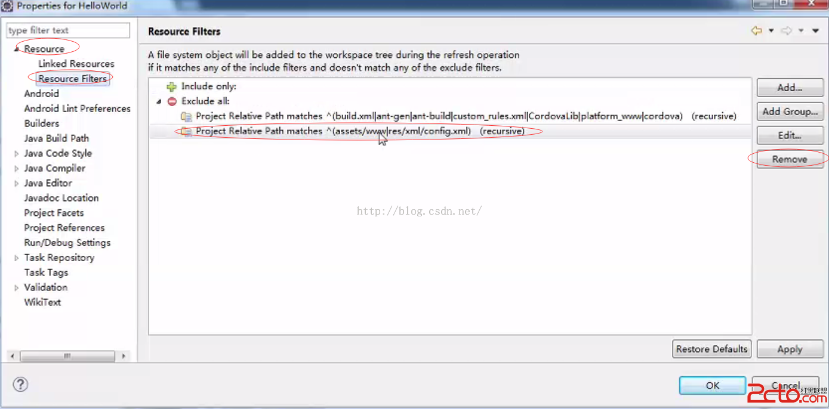Select Task Repository item
829x409 pixels.
pos(59,258)
